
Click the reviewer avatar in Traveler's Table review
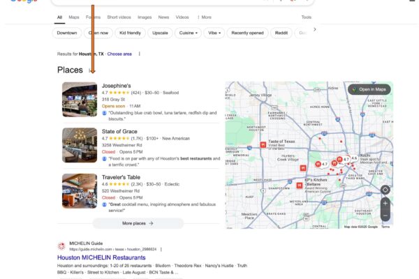coord(105,204)
